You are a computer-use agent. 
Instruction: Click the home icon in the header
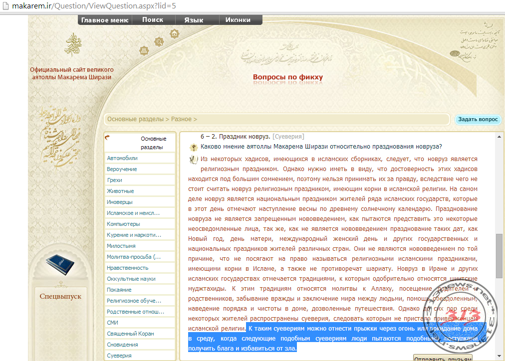tap(174, 33)
